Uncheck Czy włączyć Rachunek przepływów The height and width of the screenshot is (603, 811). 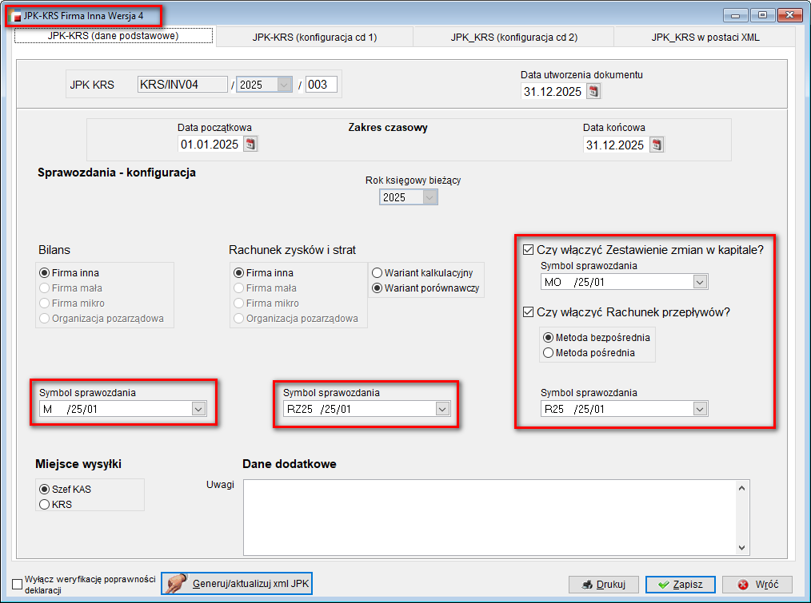(x=528, y=312)
